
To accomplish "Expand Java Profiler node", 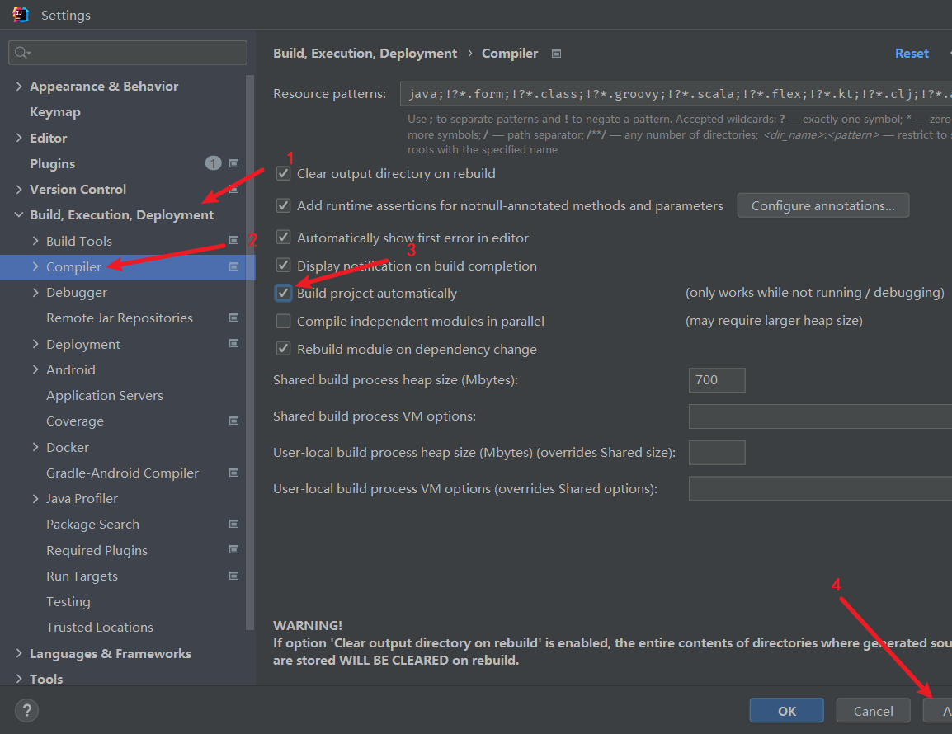I will (35, 498).
